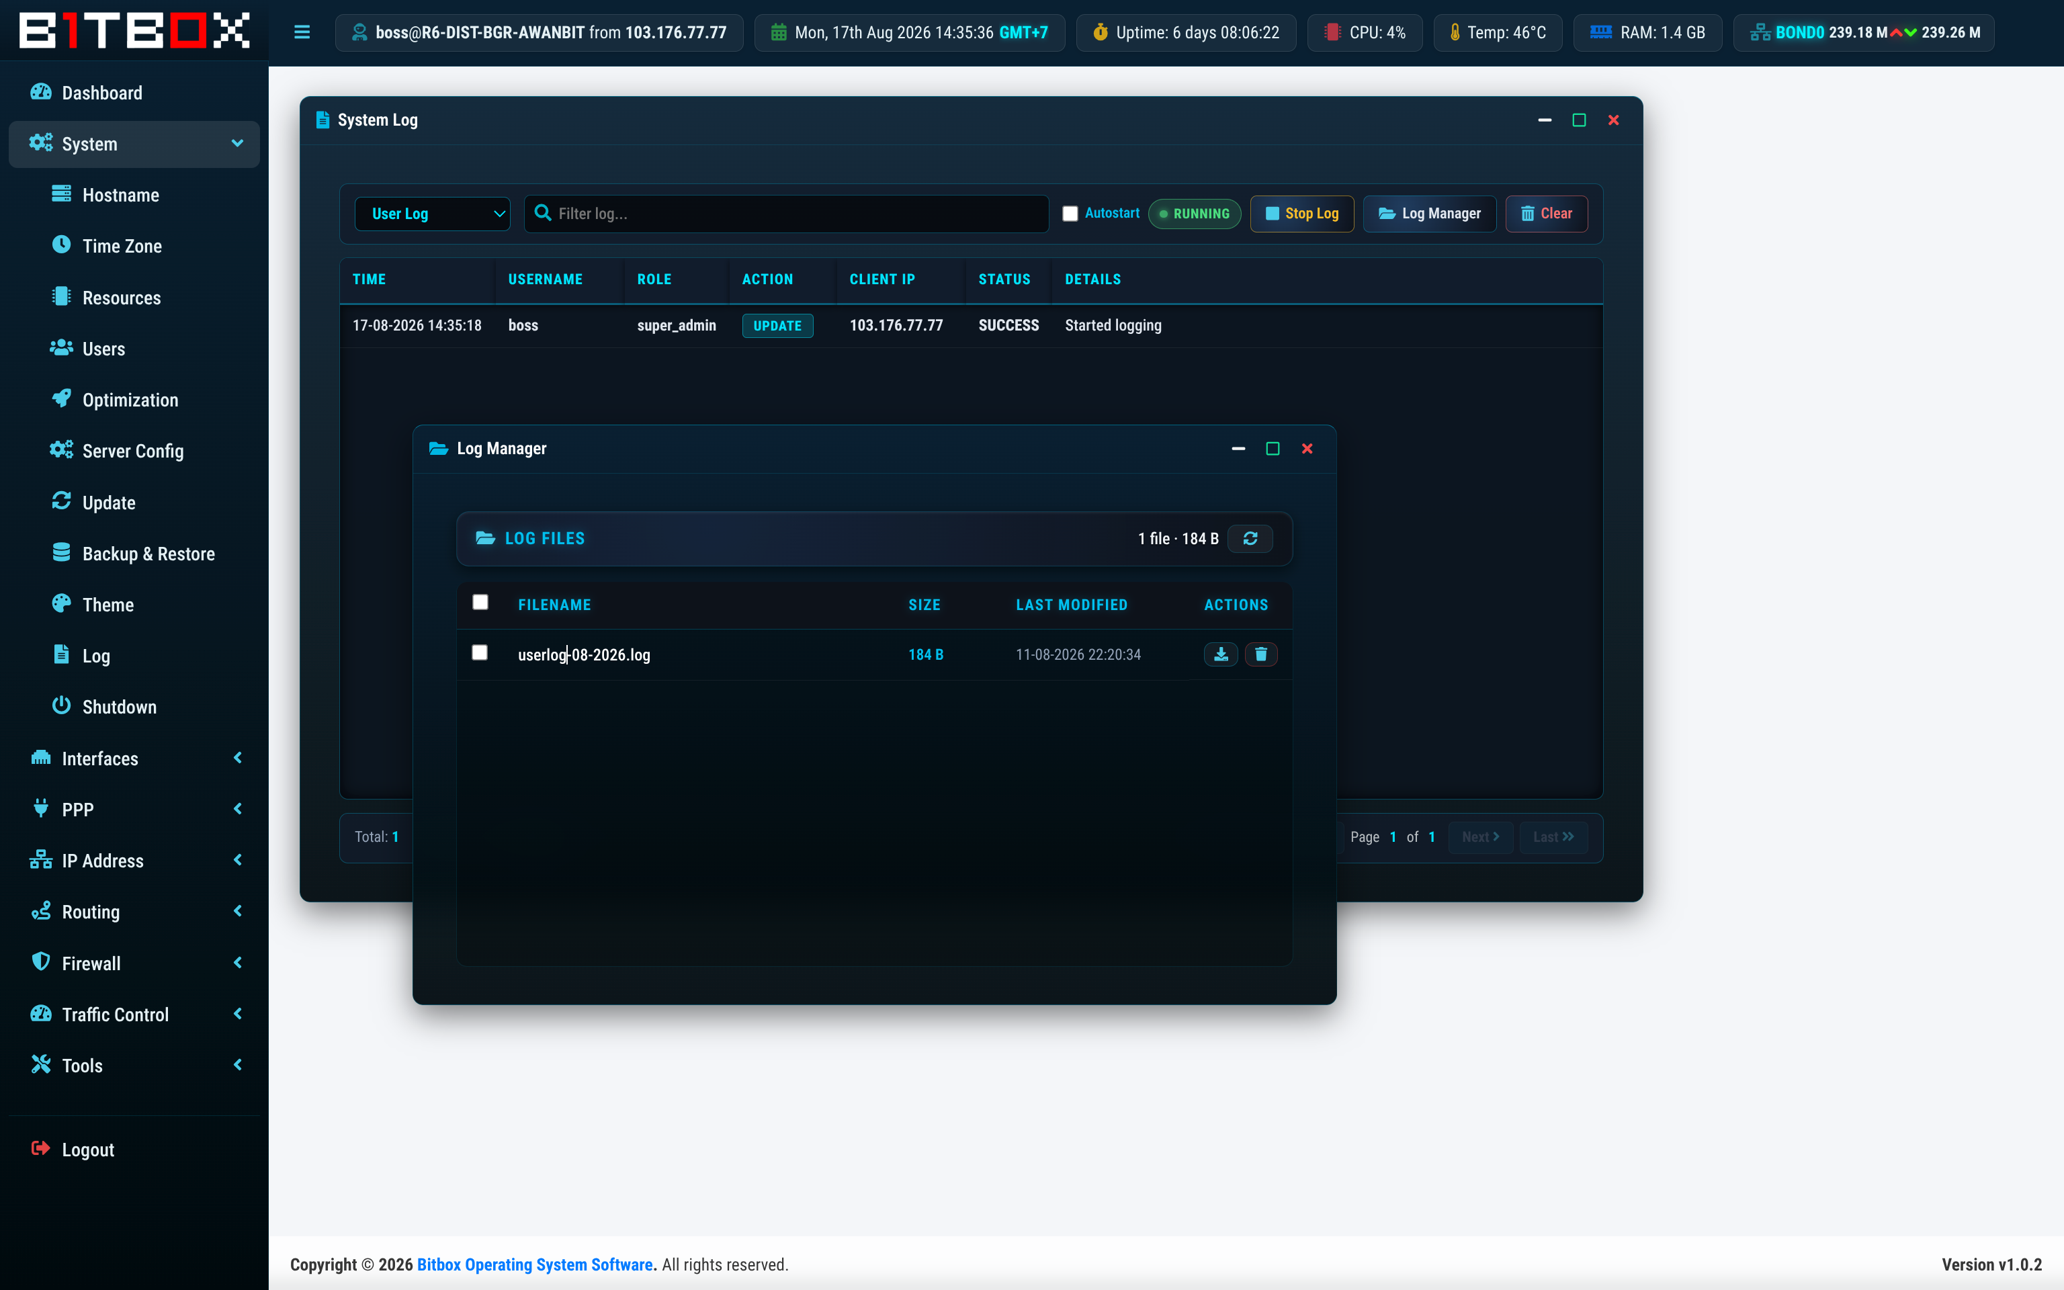Sort by the Last Modified column header
2064x1290 pixels.
[1071, 605]
